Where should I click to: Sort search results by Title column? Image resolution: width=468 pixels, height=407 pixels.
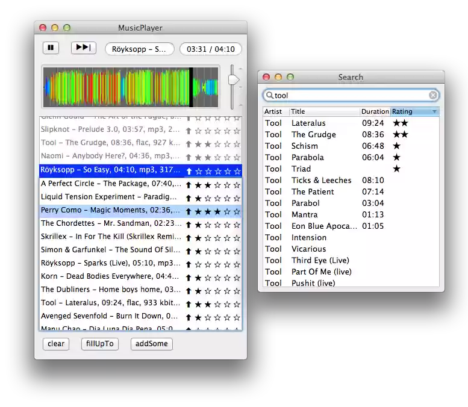[325, 111]
